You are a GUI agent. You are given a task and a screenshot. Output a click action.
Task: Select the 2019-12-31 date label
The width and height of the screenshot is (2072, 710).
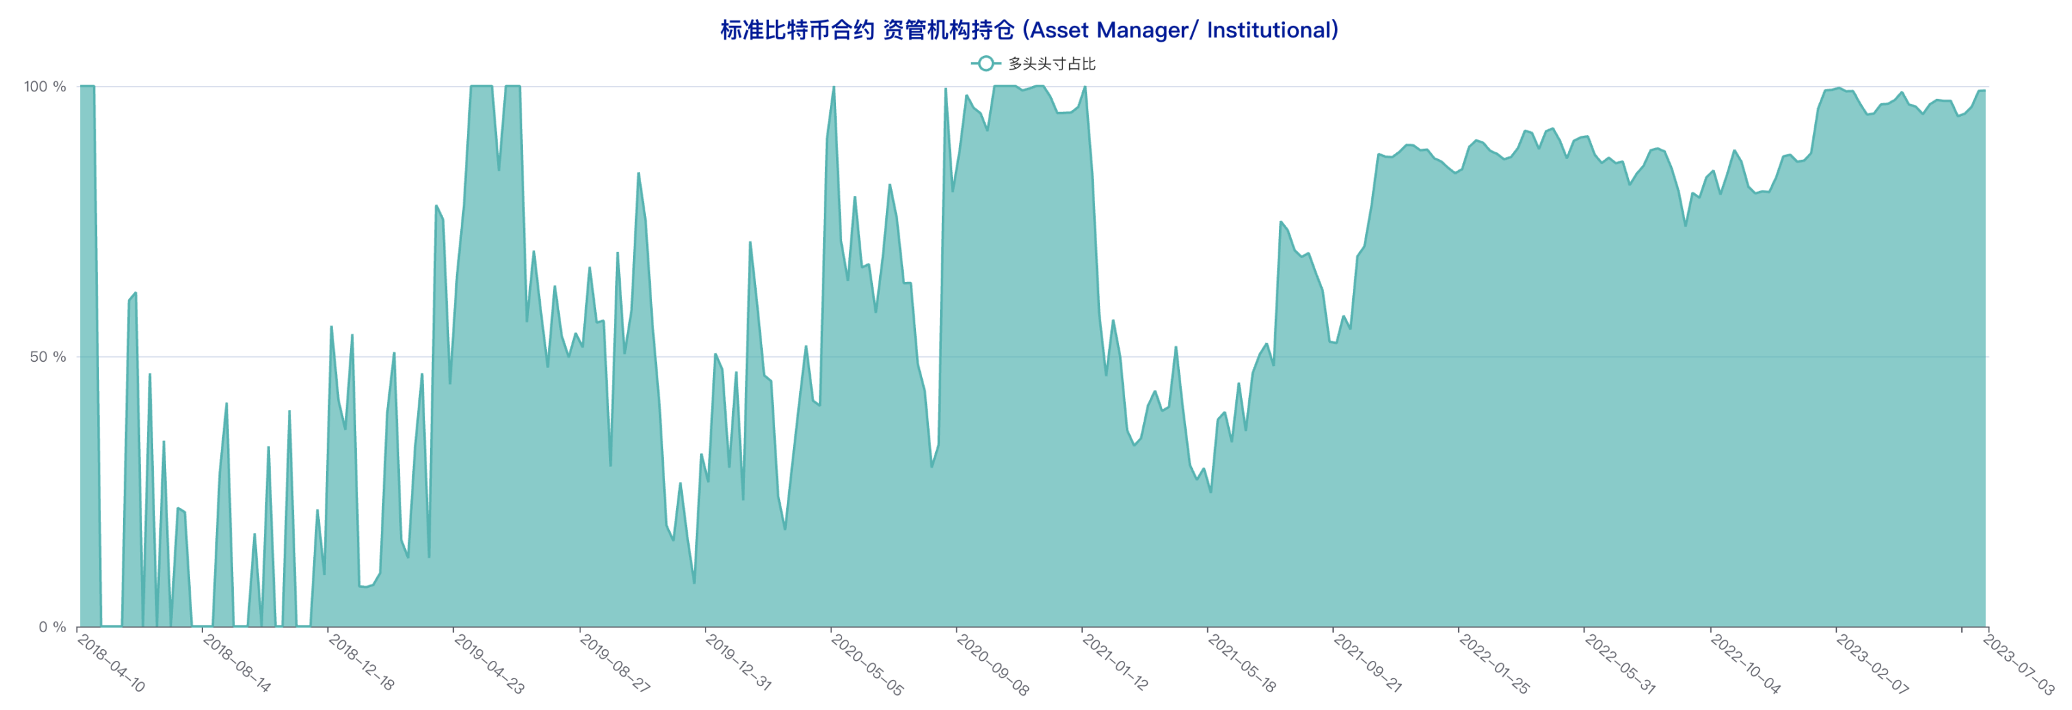point(738,664)
